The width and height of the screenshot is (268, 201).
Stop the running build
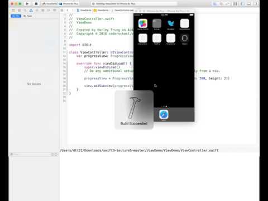pyautogui.click(x=36, y=4)
